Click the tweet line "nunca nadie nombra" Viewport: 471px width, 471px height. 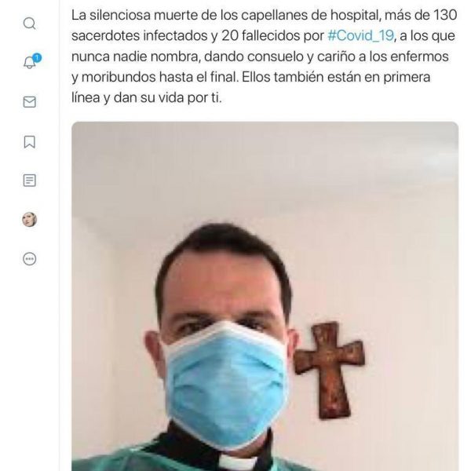(260, 57)
